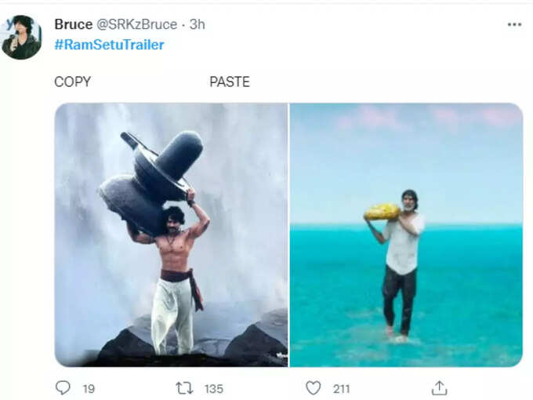This screenshot has width=533, height=400.
Task: Click the display name Bruce
Action: click(x=74, y=24)
